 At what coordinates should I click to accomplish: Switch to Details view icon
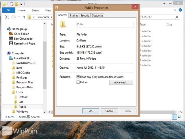(174, 117)
